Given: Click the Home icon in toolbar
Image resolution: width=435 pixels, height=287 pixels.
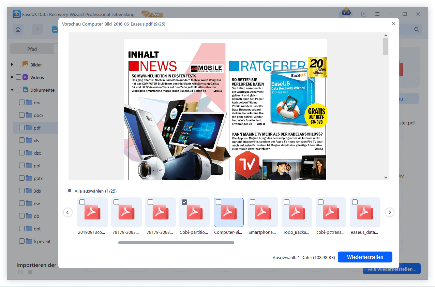Looking at the screenshot, I should [x=18, y=29].
